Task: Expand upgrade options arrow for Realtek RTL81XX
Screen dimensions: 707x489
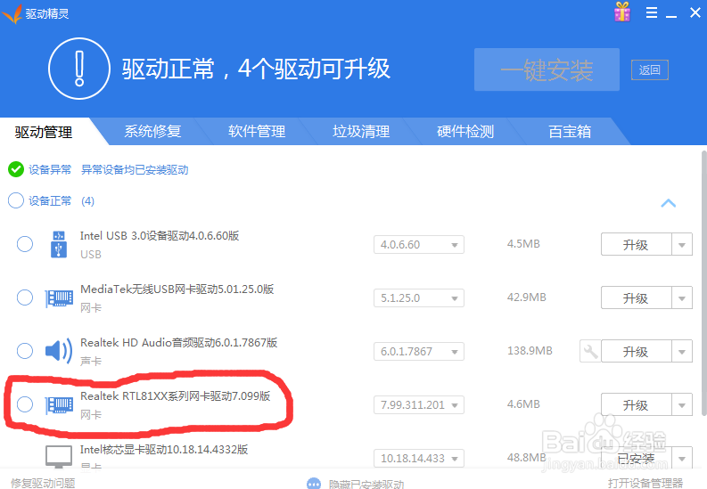Action: coord(682,404)
